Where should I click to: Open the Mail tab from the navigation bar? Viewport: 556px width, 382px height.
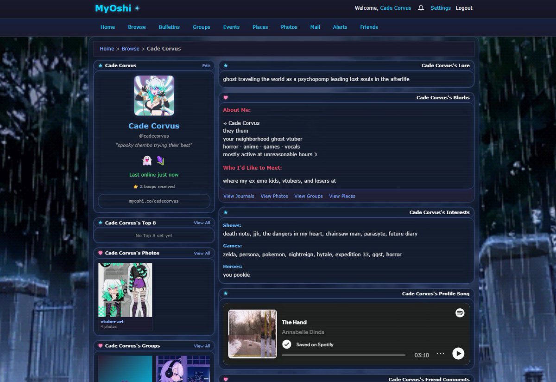pyautogui.click(x=315, y=27)
